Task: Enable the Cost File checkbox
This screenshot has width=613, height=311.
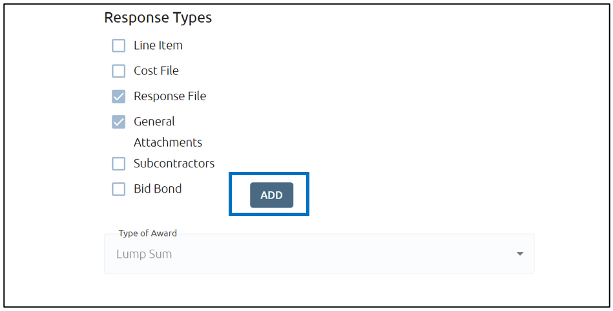Action: tap(118, 71)
